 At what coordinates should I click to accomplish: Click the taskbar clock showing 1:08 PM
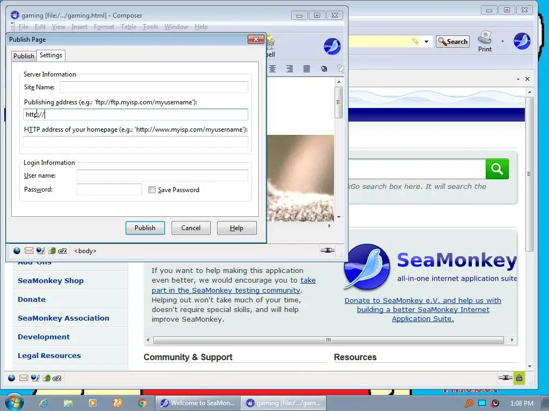click(x=522, y=404)
